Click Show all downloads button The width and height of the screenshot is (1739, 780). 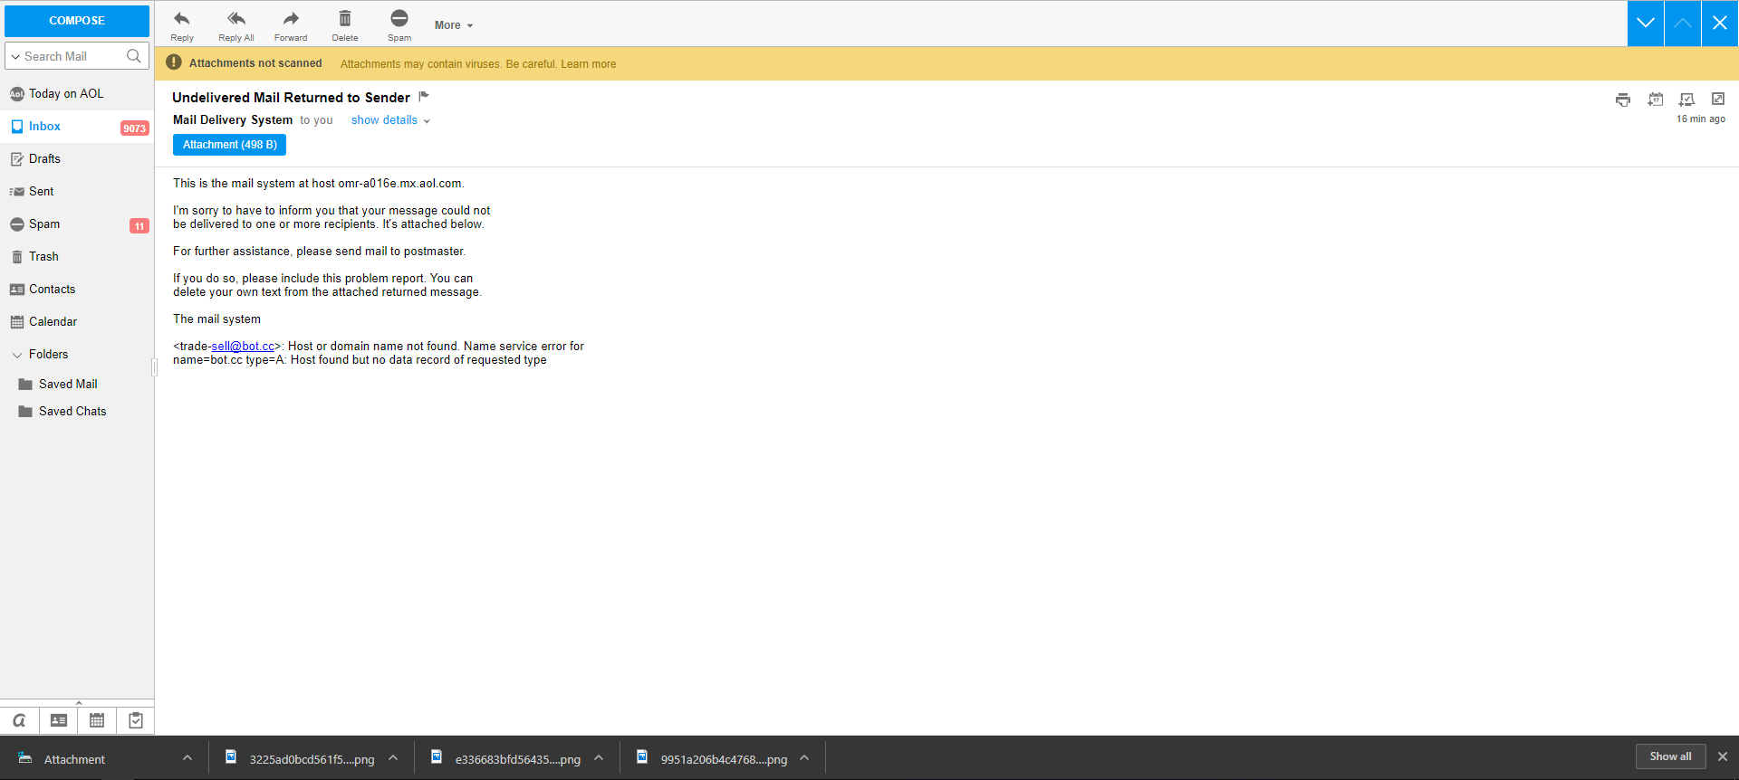[x=1670, y=756]
